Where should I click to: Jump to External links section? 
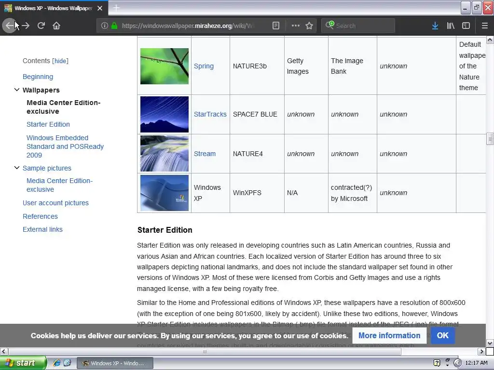click(42, 229)
